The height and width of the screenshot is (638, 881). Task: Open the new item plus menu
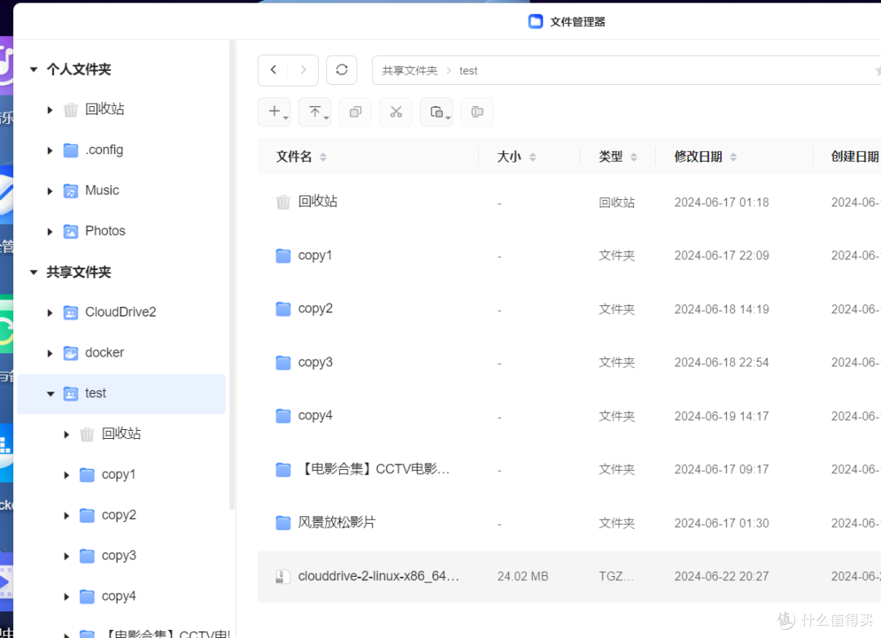(274, 112)
